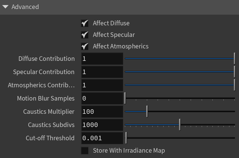
Task: Click the Caustics Subdivs slider handle
Action: tap(180, 124)
